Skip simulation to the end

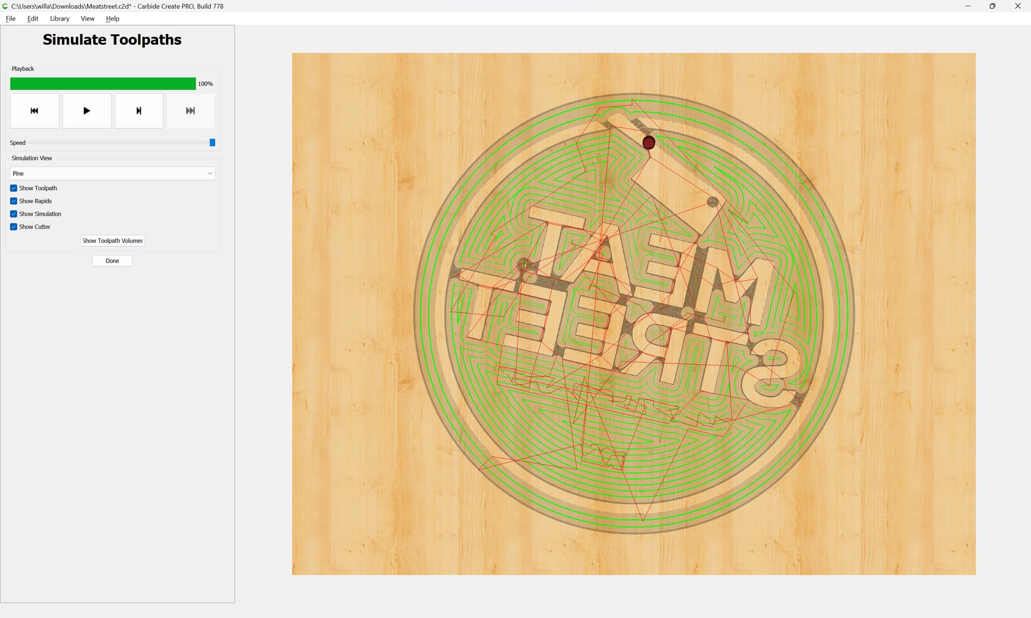(x=191, y=111)
